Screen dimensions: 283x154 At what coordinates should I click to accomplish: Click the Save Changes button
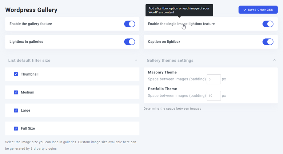pos(258,10)
